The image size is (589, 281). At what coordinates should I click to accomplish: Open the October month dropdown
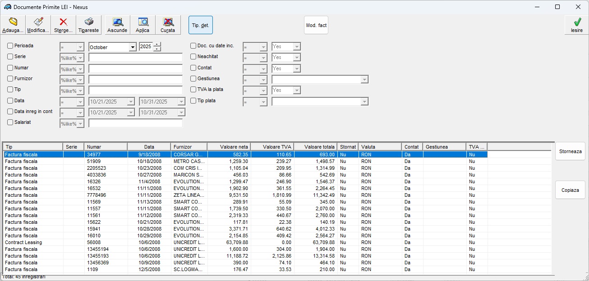[133, 47]
